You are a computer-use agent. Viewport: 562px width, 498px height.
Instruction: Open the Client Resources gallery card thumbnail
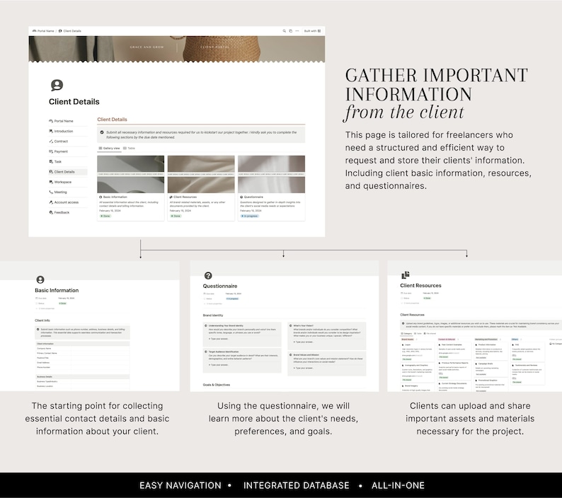(201, 174)
